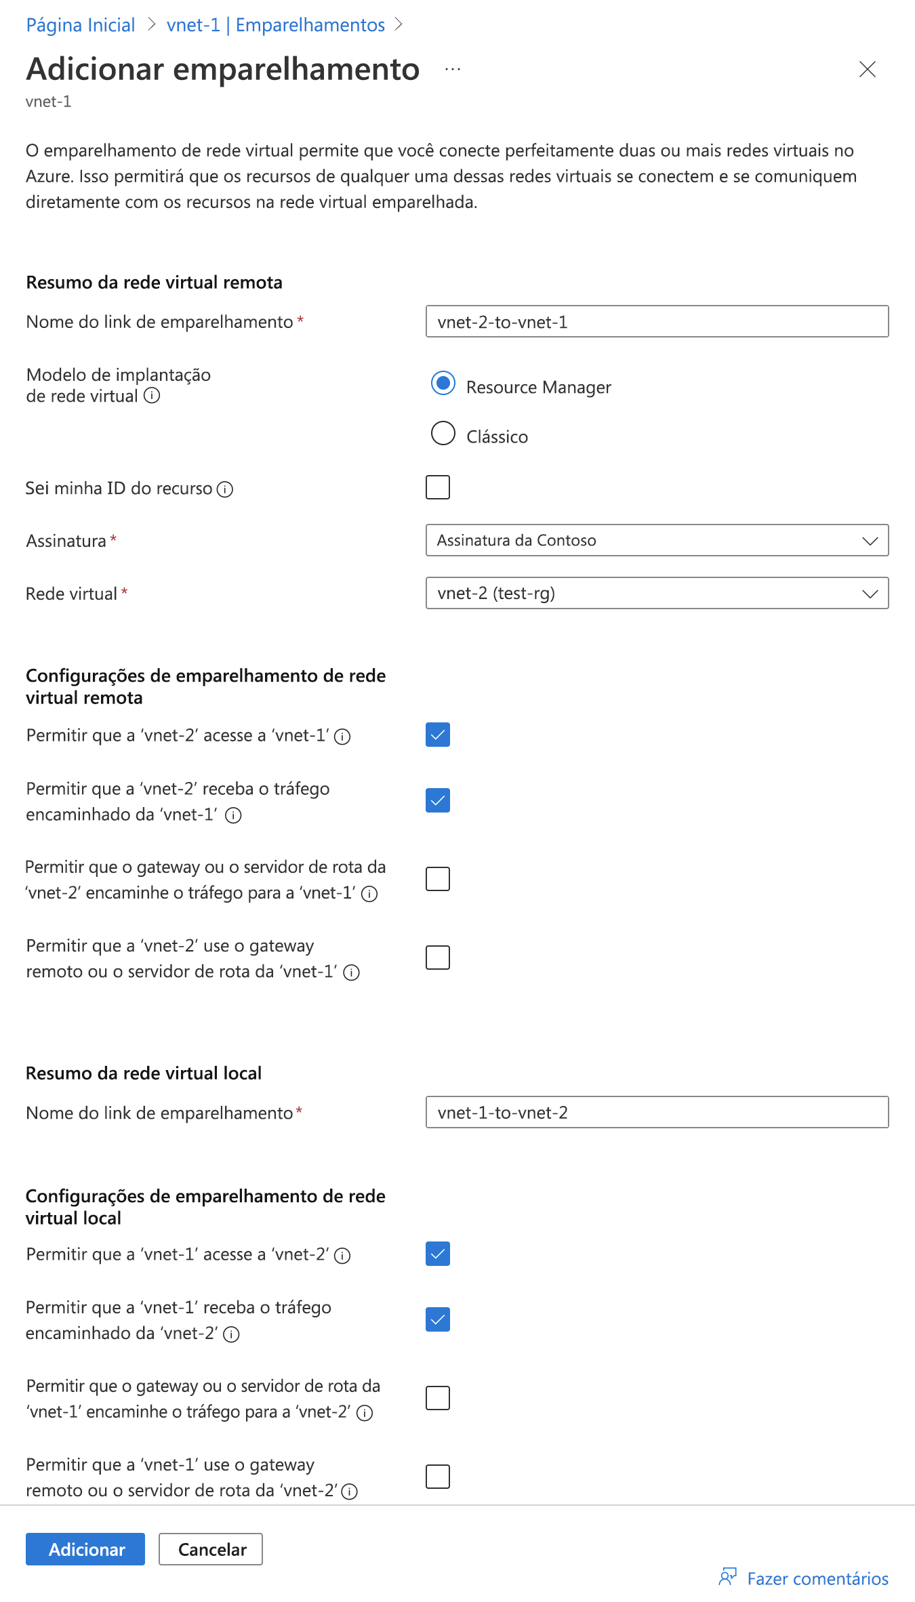The image size is (915, 1602).
Task: Click info icon next to 'Sei minha ID do recurso'
Action: [x=225, y=489]
